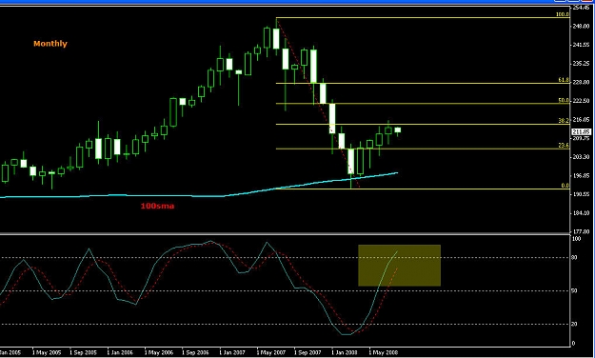Select the 196.85 price axis value
The image size is (595, 358).
tap(581, 175)
